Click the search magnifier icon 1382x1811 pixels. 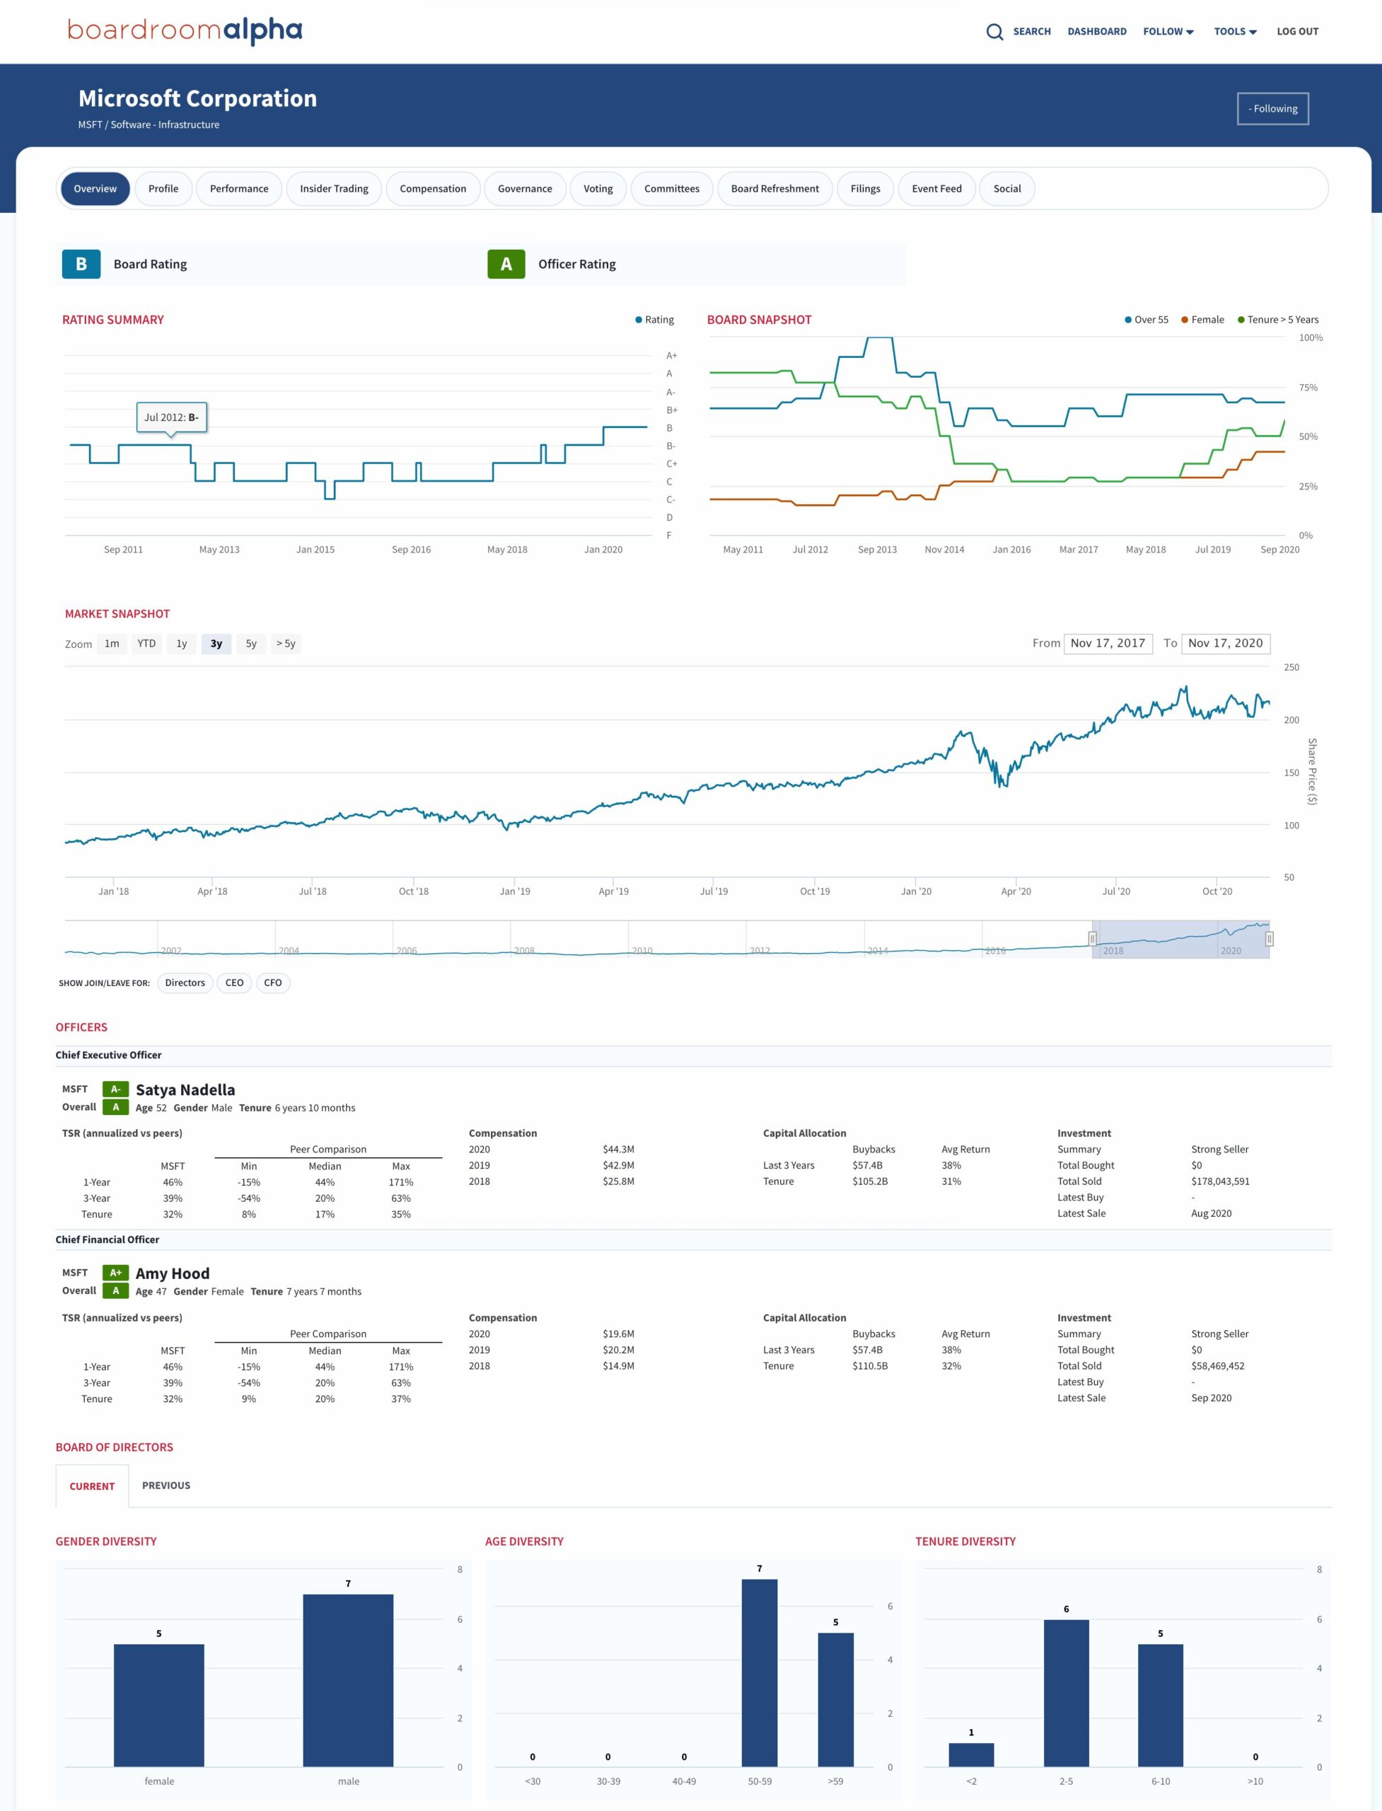pos(994,32)
